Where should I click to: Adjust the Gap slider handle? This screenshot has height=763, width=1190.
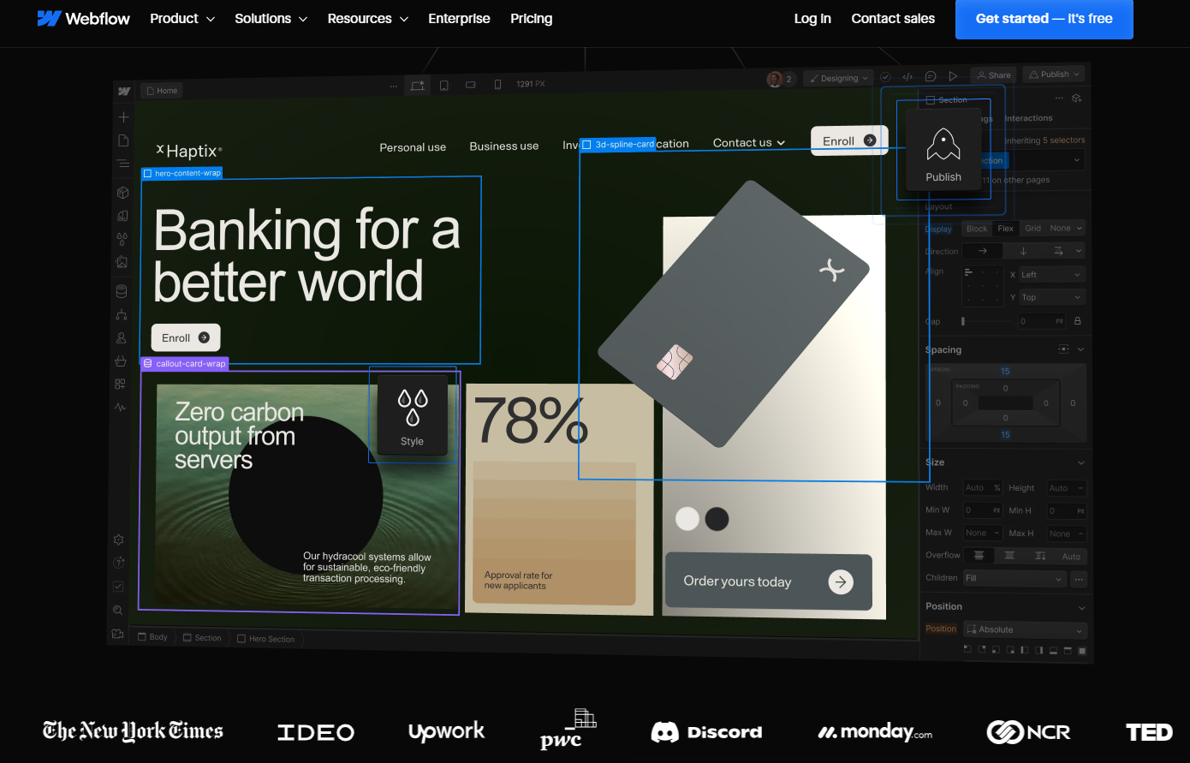(963, 321)
